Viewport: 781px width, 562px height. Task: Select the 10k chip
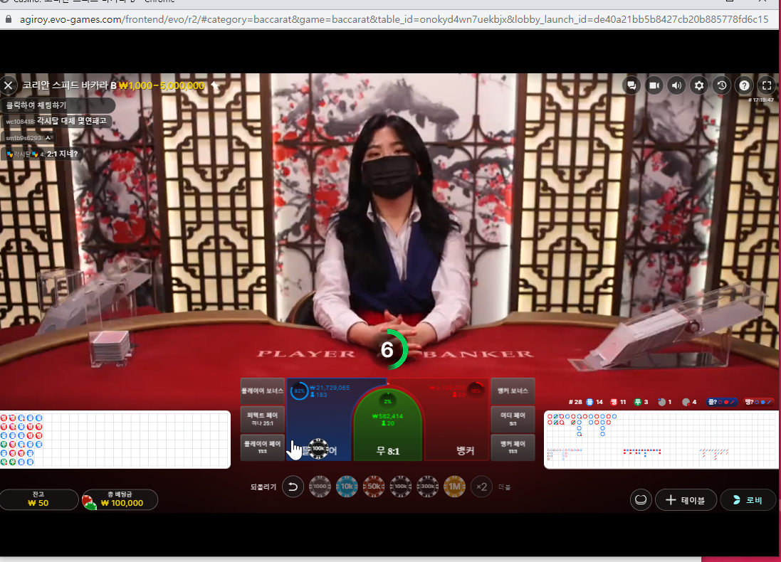[347, 487]
